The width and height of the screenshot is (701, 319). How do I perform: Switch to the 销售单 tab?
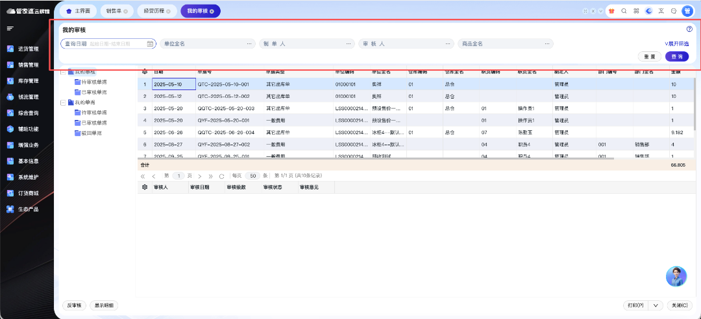point(116,11)
